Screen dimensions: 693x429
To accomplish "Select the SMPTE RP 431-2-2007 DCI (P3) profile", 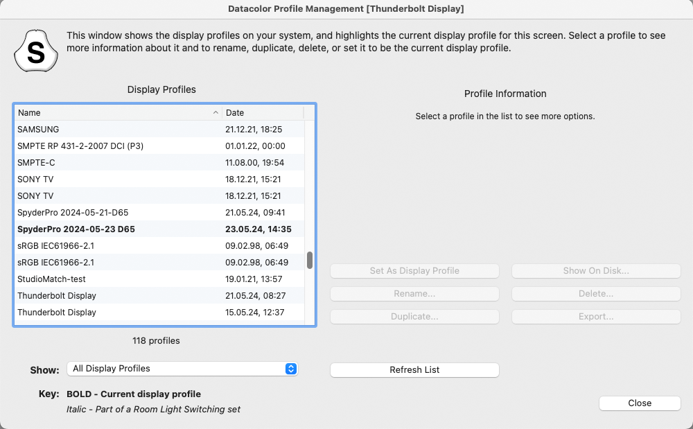I will pyautogui.click(x=159, y=146).
